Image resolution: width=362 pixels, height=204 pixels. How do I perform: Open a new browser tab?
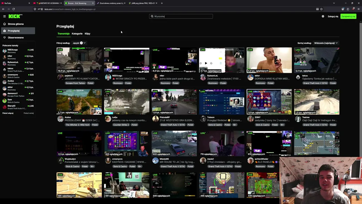click(162, 3)
